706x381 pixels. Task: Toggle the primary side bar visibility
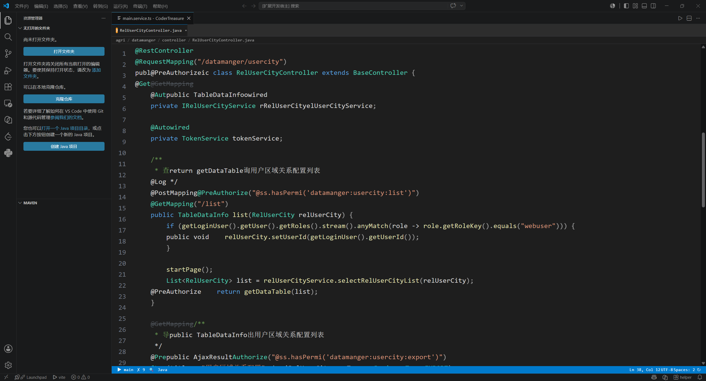[x=626, y=6]
